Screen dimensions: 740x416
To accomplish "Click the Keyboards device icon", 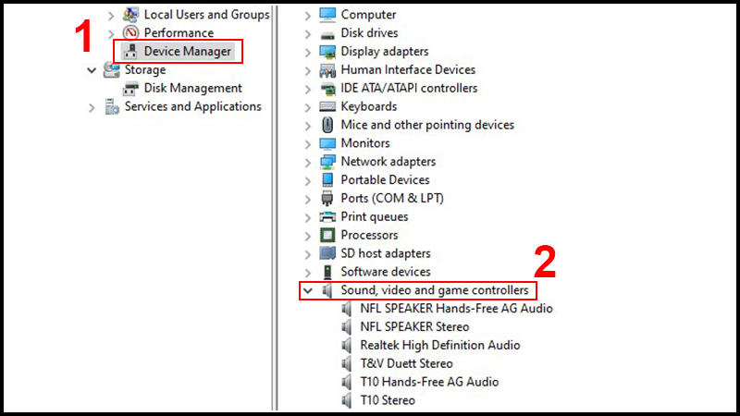I will pyautogui.click(x=327, y=106).
